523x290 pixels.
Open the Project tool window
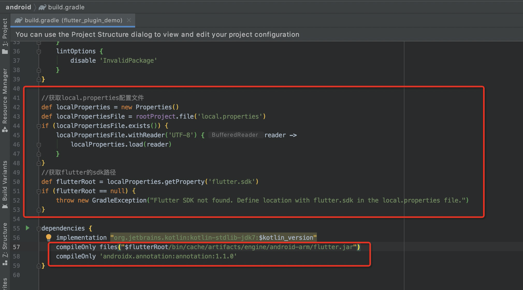tap(5, 31)
